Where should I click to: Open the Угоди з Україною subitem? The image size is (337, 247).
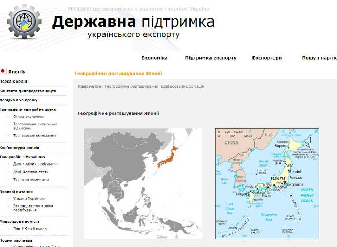coord(29,199)
